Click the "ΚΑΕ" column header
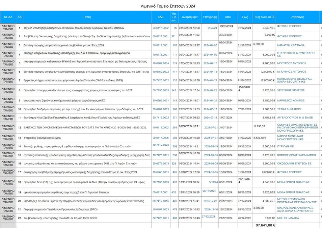This screenshot has height=228, width=322. coord(160,17)
